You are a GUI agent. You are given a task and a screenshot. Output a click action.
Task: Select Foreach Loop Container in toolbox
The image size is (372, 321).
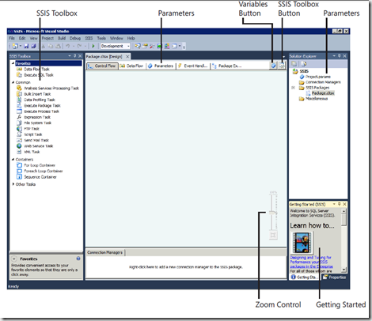40,171
